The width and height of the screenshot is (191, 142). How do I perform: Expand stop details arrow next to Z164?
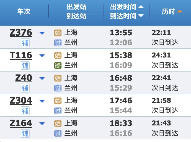click(42, 124)
